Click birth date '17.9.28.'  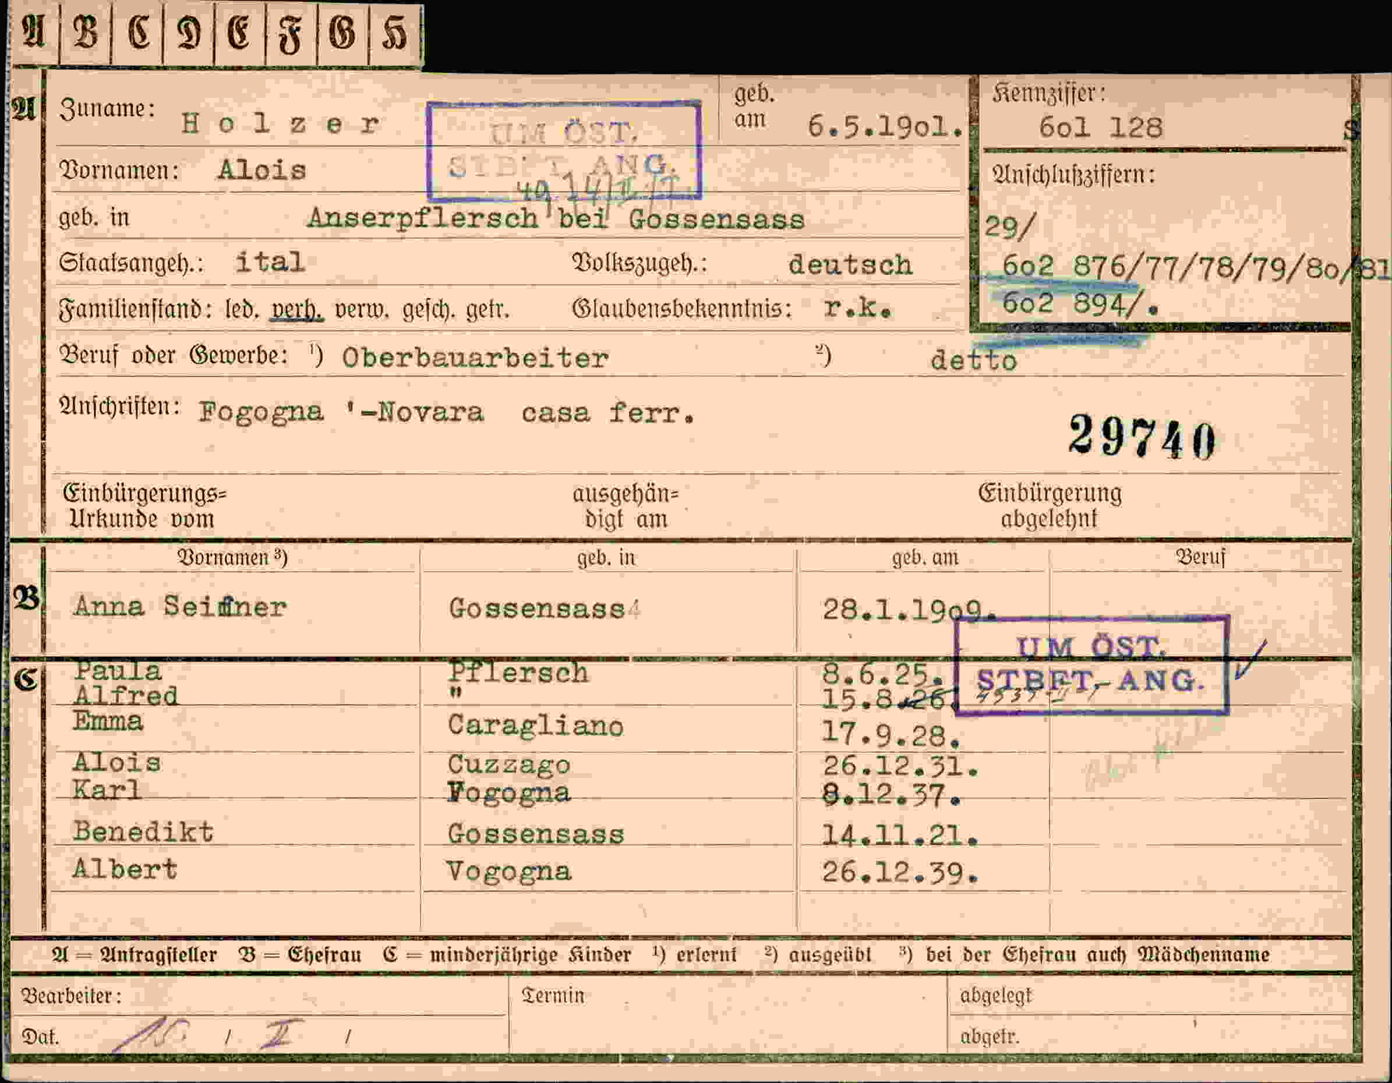(891, 735)
